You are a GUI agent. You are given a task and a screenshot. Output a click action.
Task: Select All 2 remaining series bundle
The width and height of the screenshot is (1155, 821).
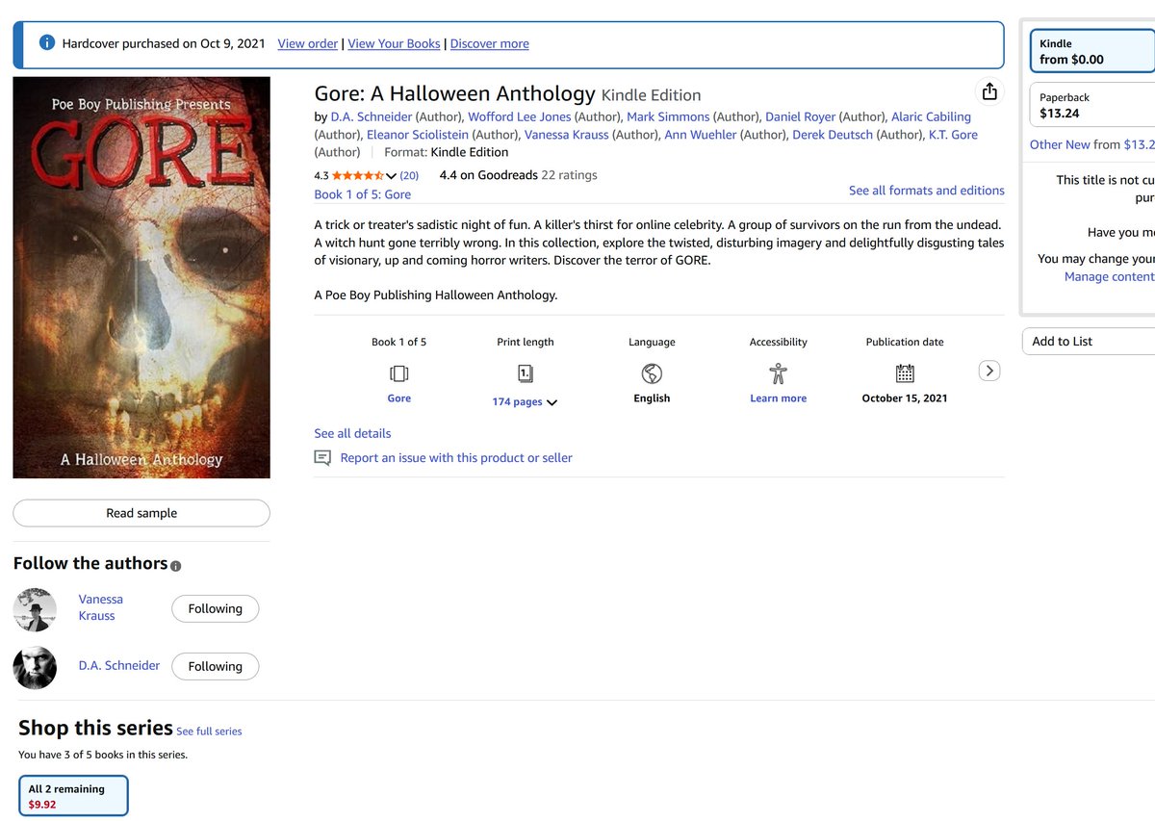click(73, 796)
